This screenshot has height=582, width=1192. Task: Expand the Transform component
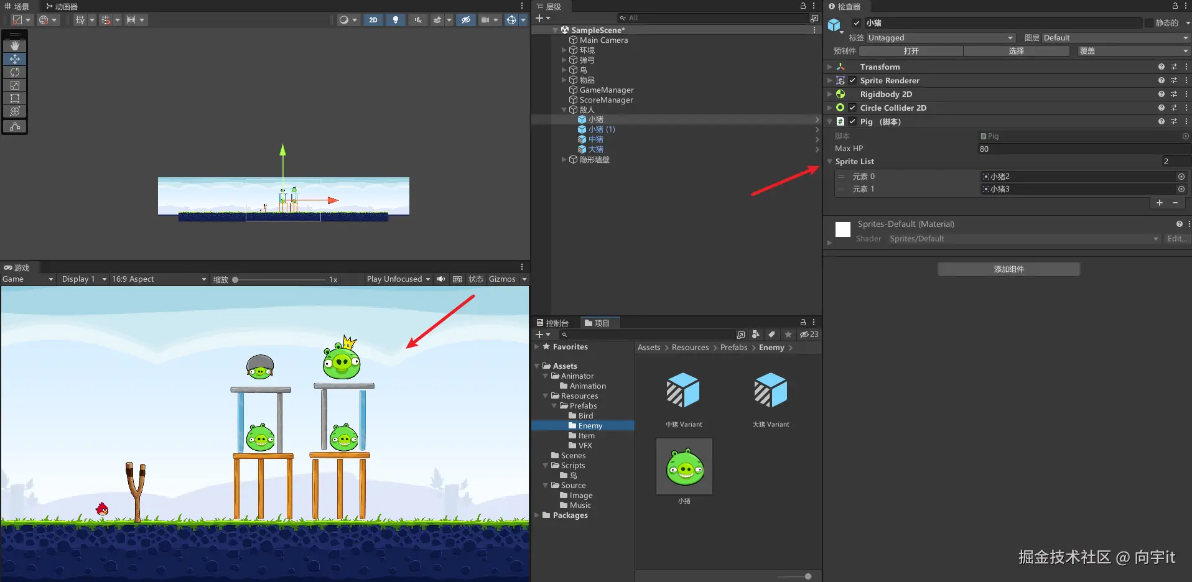pyautogui.click(x=829, y=67)
